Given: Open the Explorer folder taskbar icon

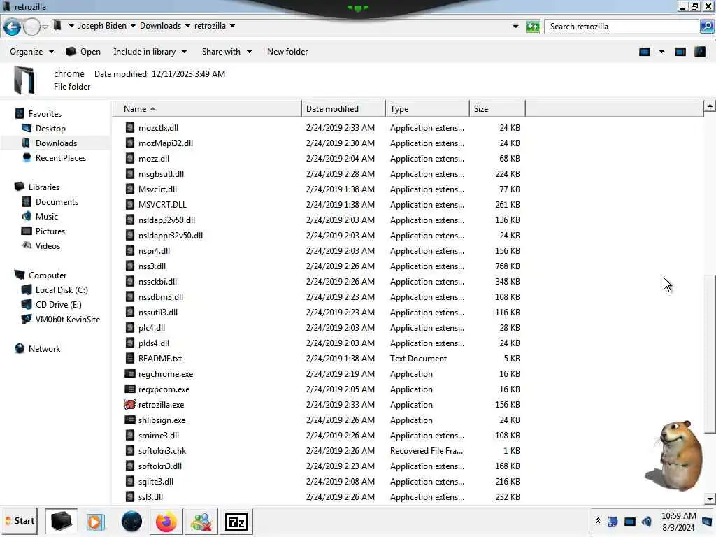Looking at the screenshot, I should pos(61,522).
